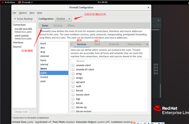Click the bacula service name

(x=80, y=90)
